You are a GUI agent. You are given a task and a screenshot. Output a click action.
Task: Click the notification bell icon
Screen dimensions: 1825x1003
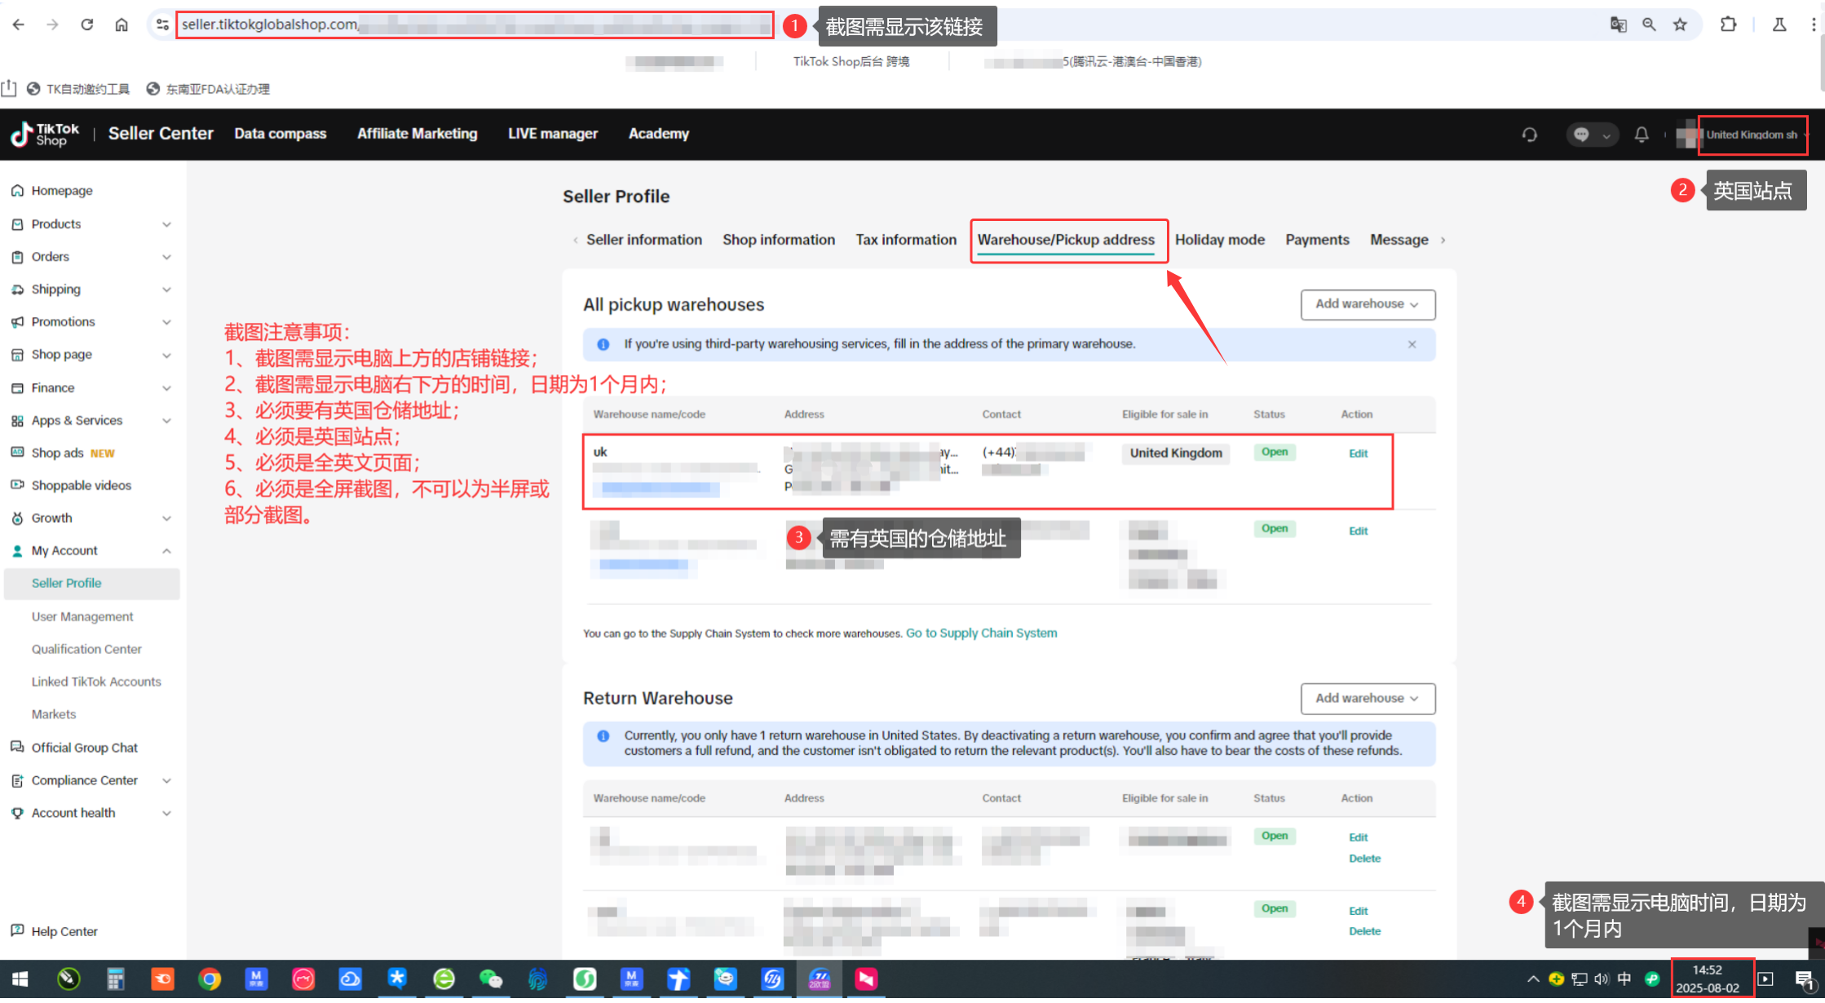click(1642, 135)
